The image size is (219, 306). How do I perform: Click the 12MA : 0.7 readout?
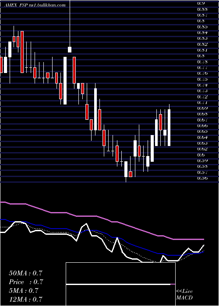pyautogui.click(x=25, y=299)
